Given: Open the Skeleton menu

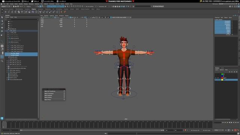Looking at the screenshot, I should [x=37, y=4].
